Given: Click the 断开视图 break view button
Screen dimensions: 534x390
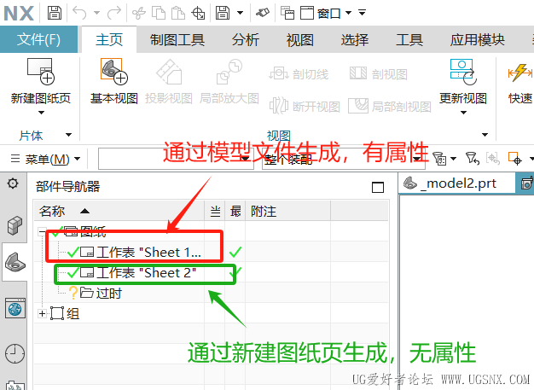Looking at the screenshot, I should (x=305, y=107).
